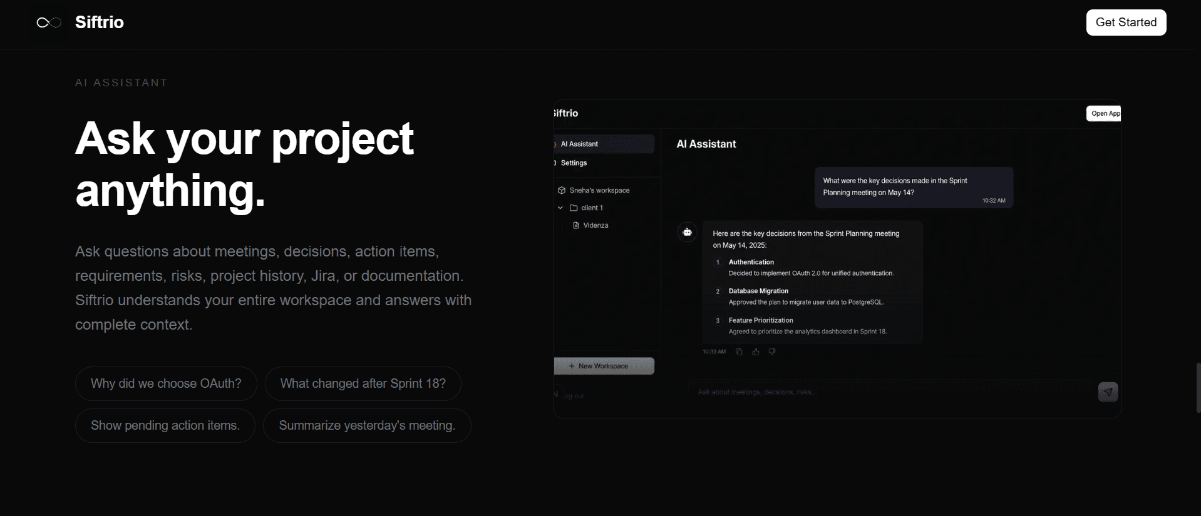
Task: Open the AI Assistant sidebar item
Action: click(604, 144)
